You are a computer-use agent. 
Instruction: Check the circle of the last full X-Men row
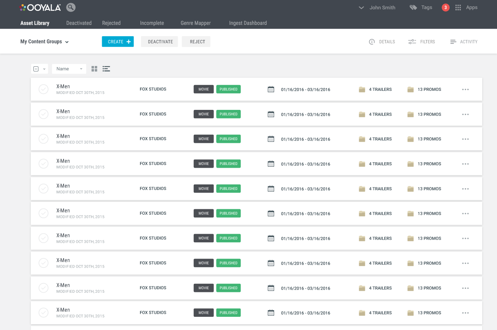pos(43,313)
